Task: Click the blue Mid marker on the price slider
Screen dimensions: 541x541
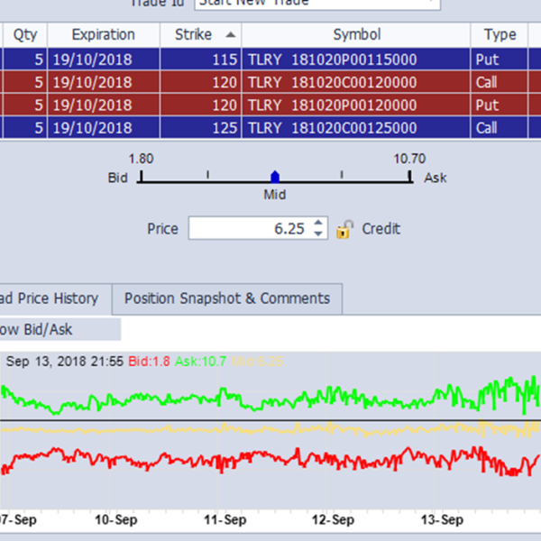Action: [275, 177]
